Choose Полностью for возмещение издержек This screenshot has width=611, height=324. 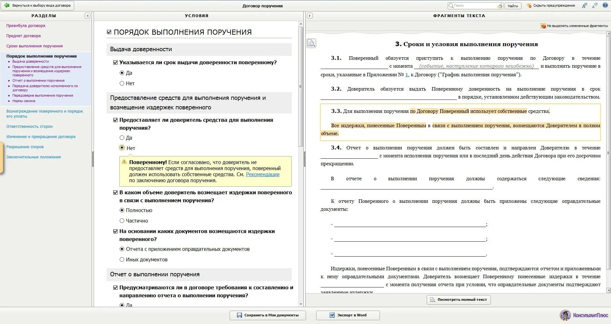(x=122, y=210)
